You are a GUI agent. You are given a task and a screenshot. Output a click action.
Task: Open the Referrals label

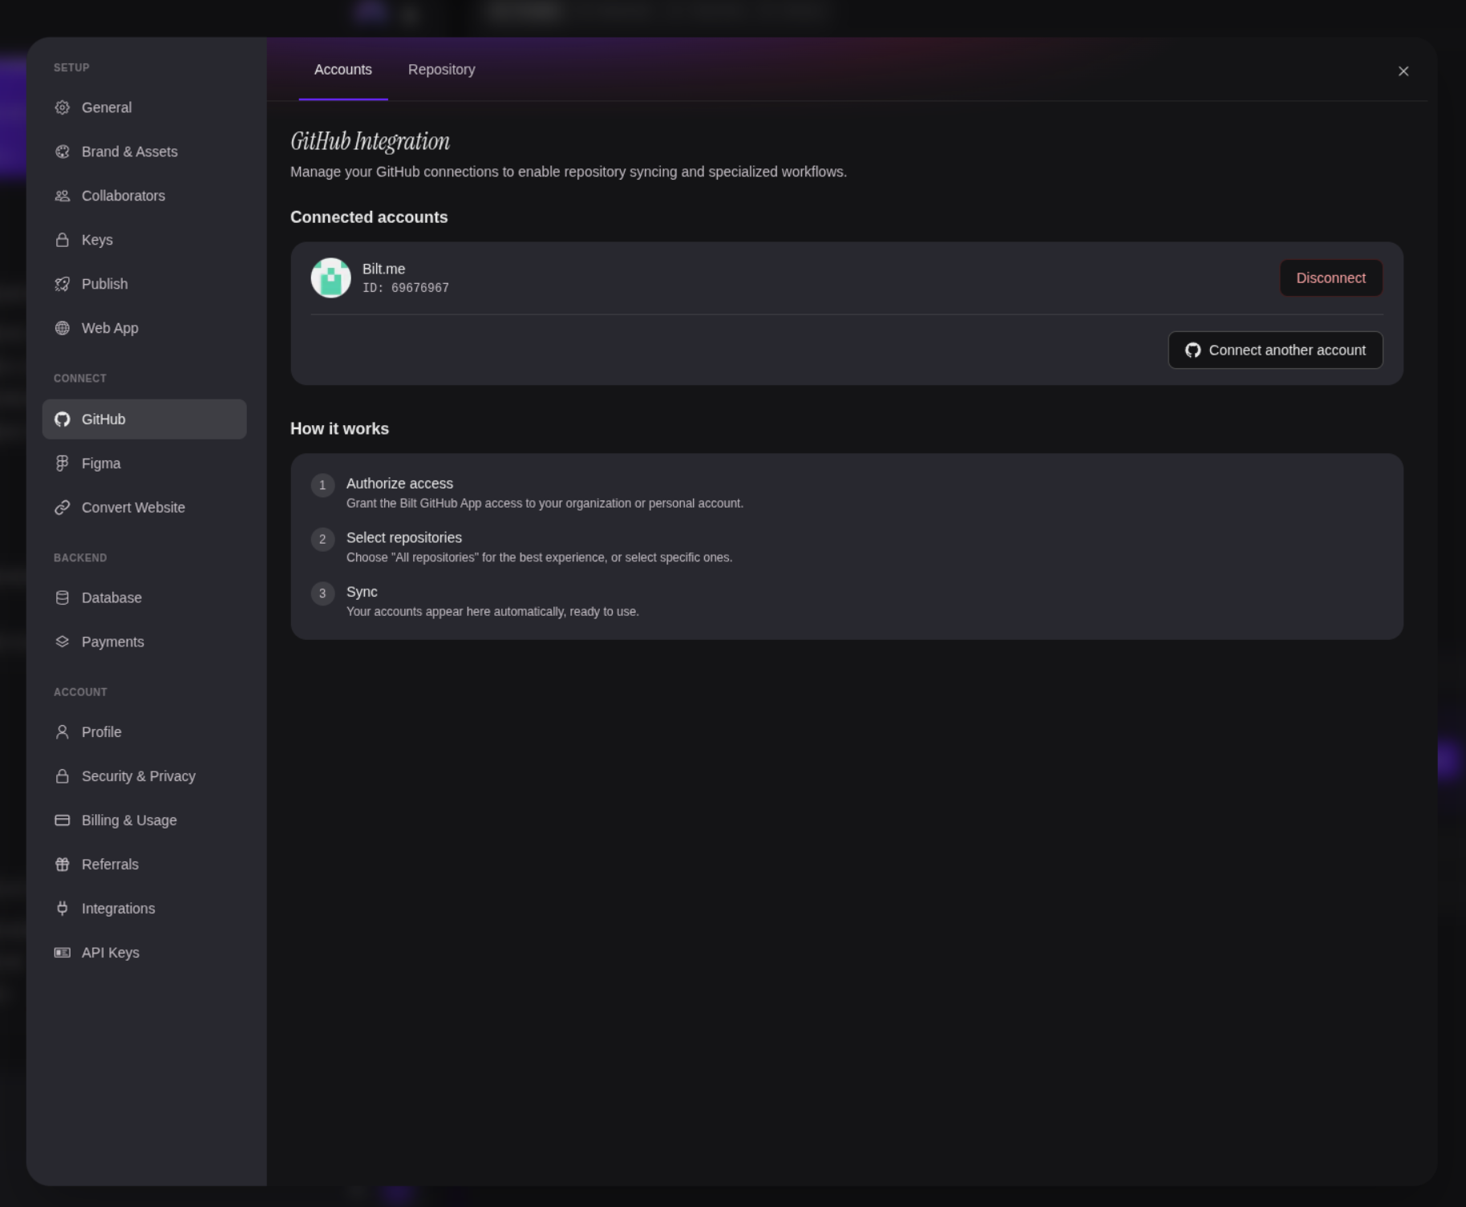(x=110, y=865)
